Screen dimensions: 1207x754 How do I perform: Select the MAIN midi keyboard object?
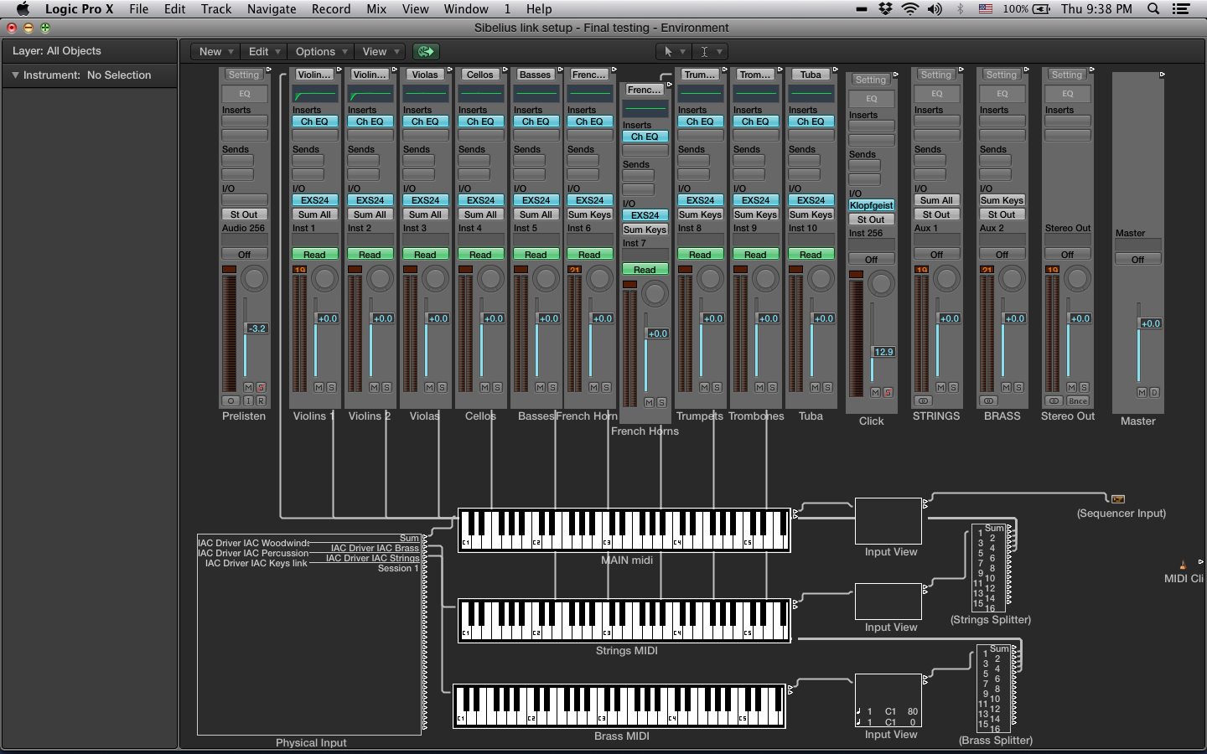[624, 530]
